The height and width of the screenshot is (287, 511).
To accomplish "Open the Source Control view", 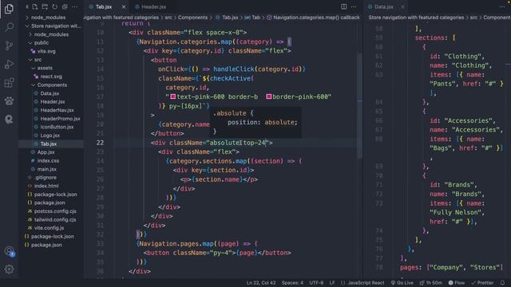I will 9,45.
